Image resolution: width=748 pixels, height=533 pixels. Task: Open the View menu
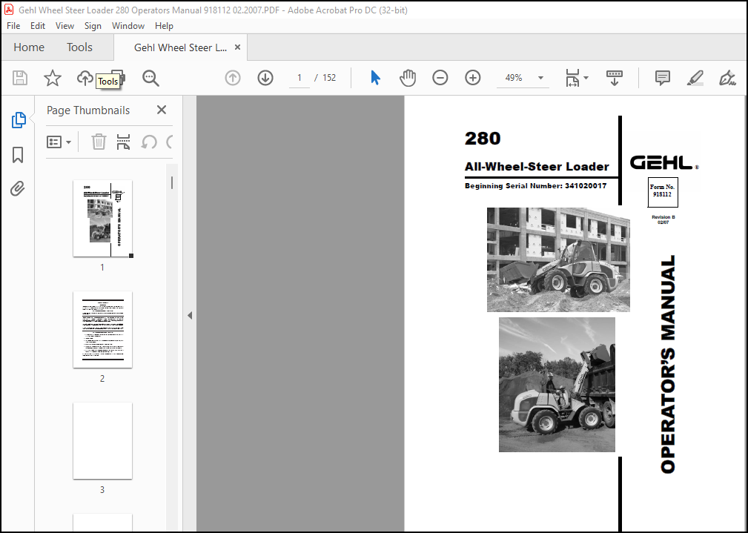click(x=64, y=26)
